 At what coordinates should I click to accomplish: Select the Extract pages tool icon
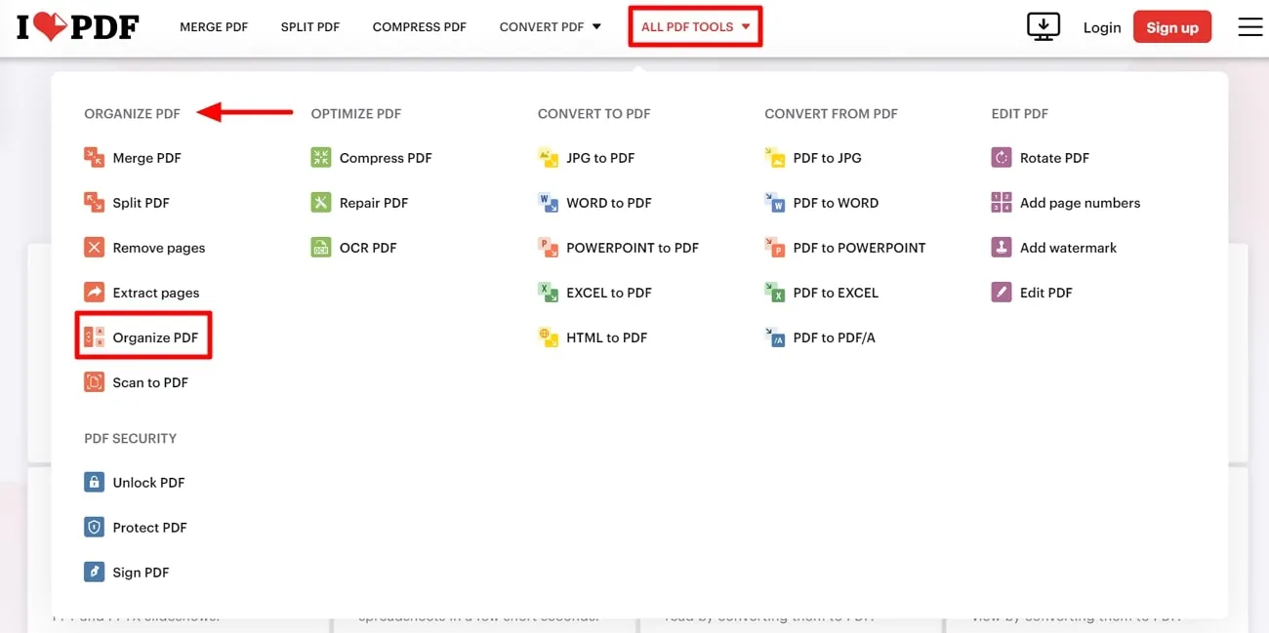(x=94, y=292)
